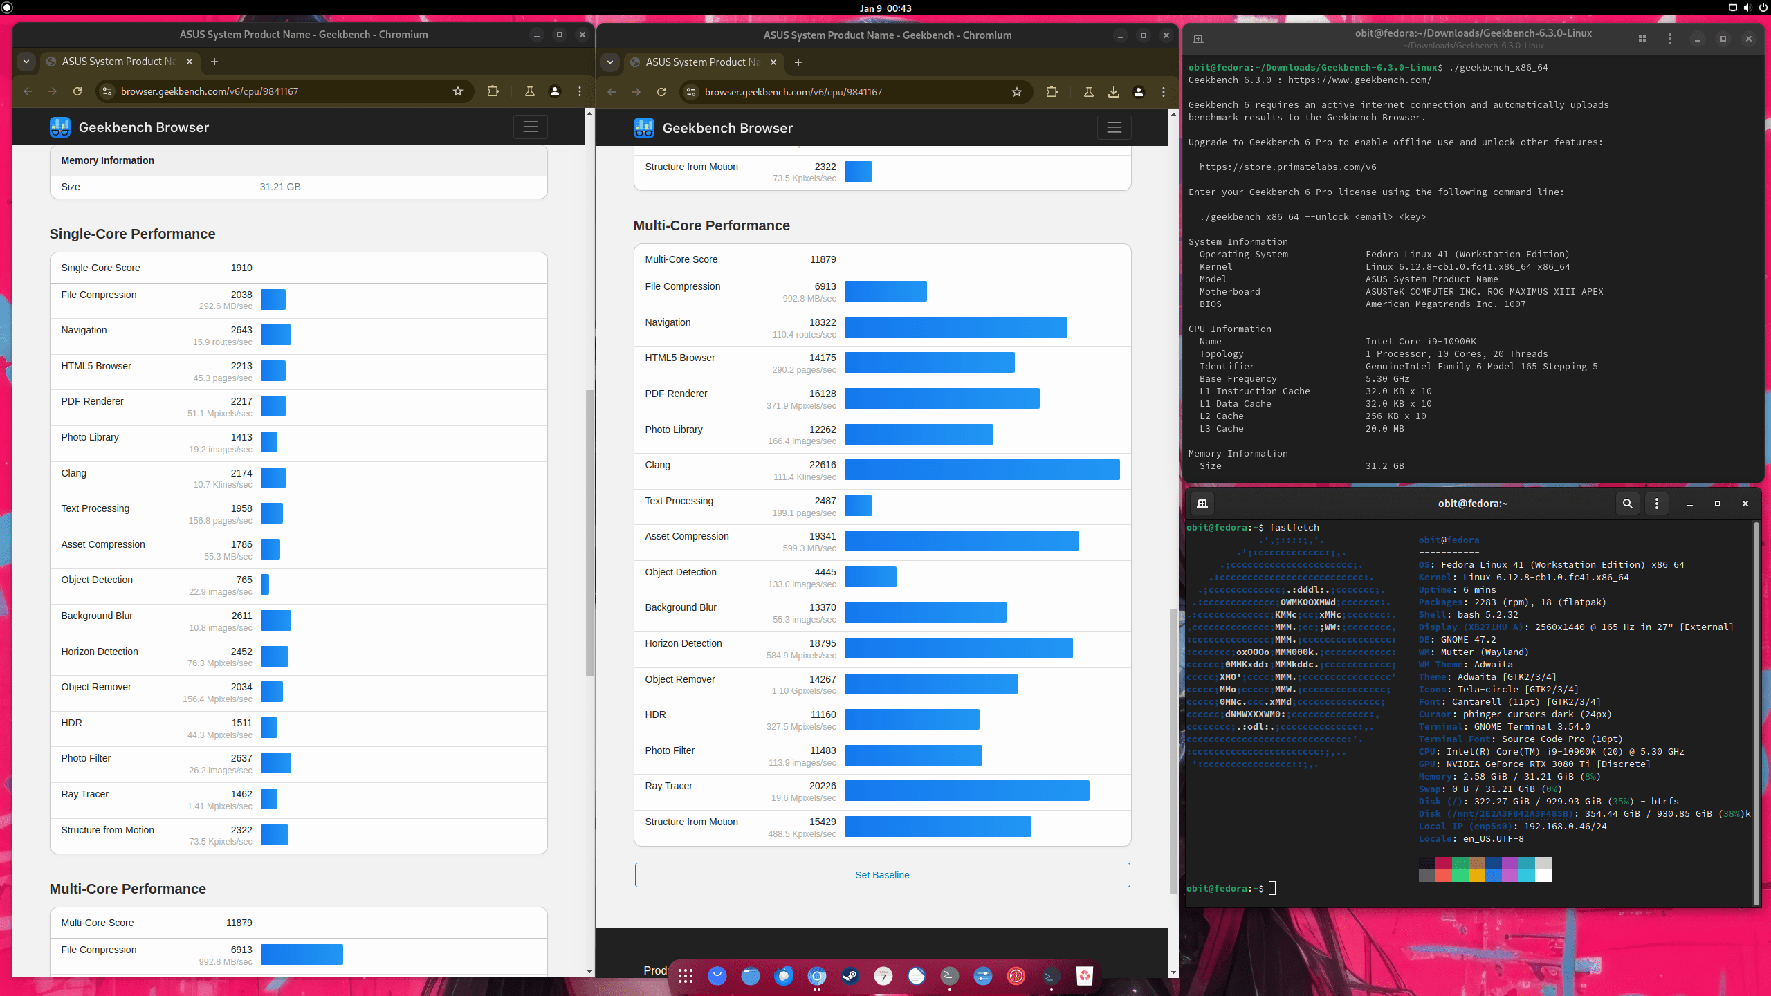Open a new tab in the right browser
The height and width of the screenshot is (996, 1771).
coord(798,62)
